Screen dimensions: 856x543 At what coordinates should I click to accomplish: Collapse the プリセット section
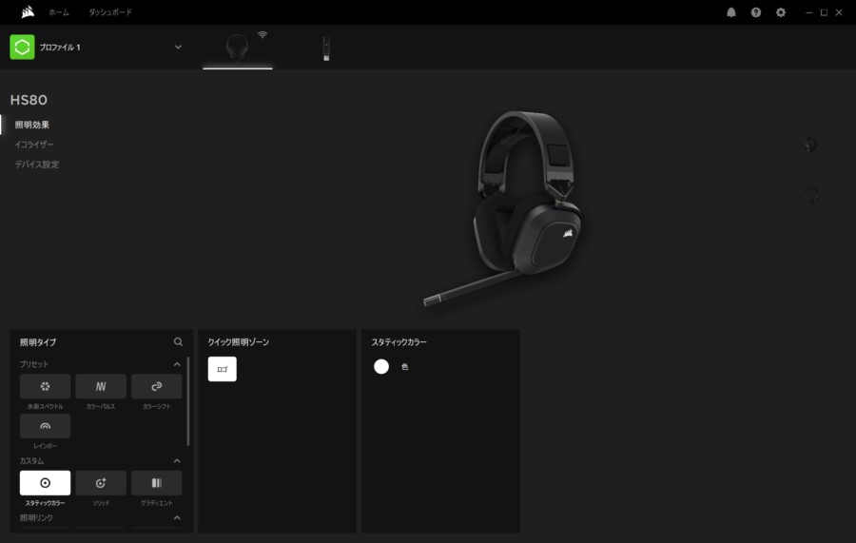pyautogui.click(x=177, y=364)
